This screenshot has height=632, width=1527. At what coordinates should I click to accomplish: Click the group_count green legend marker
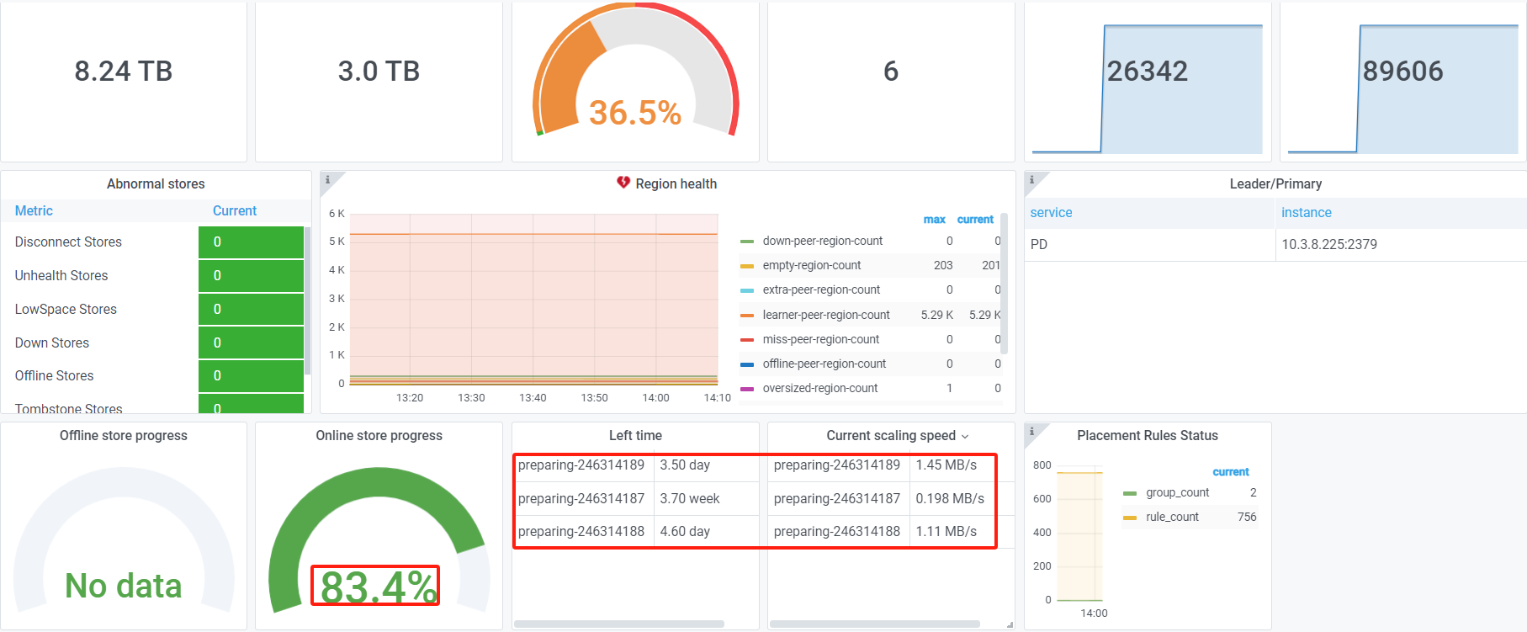1130,493
